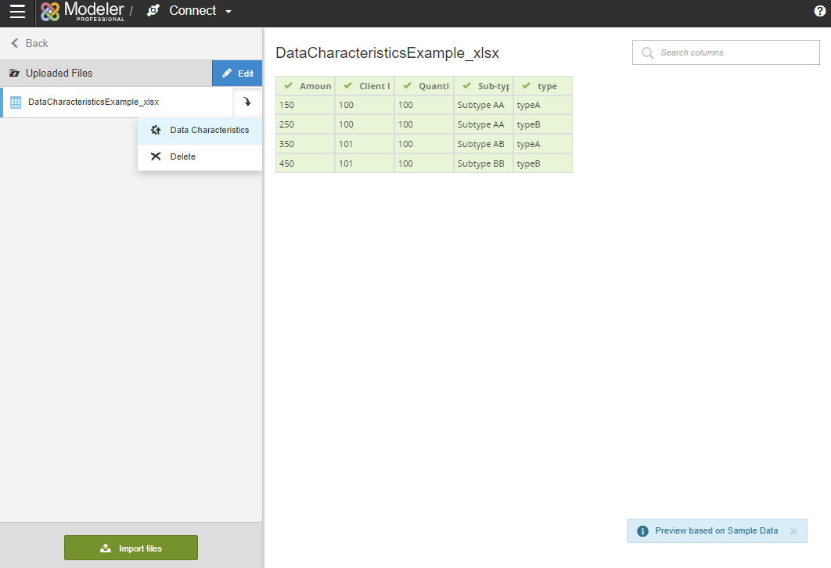Click the Modeler Professional logo
831x568 pixels.
[x=82, y=12]
